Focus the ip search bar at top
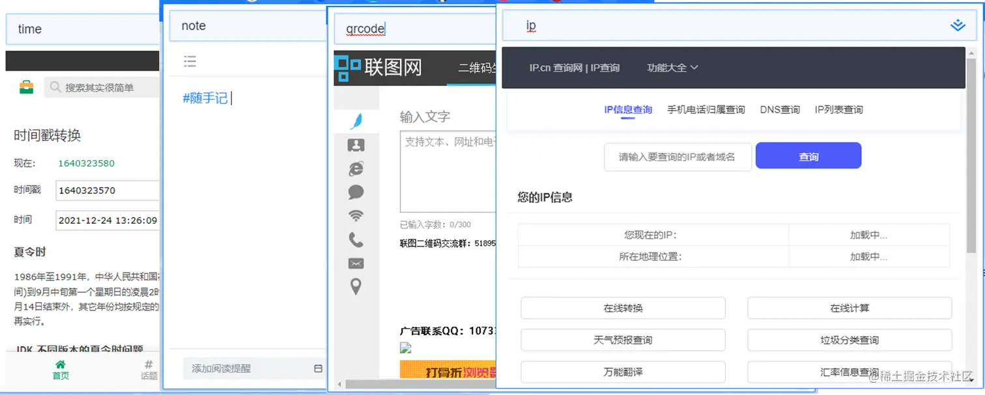985x395 pixels. [x=739, y=26]
